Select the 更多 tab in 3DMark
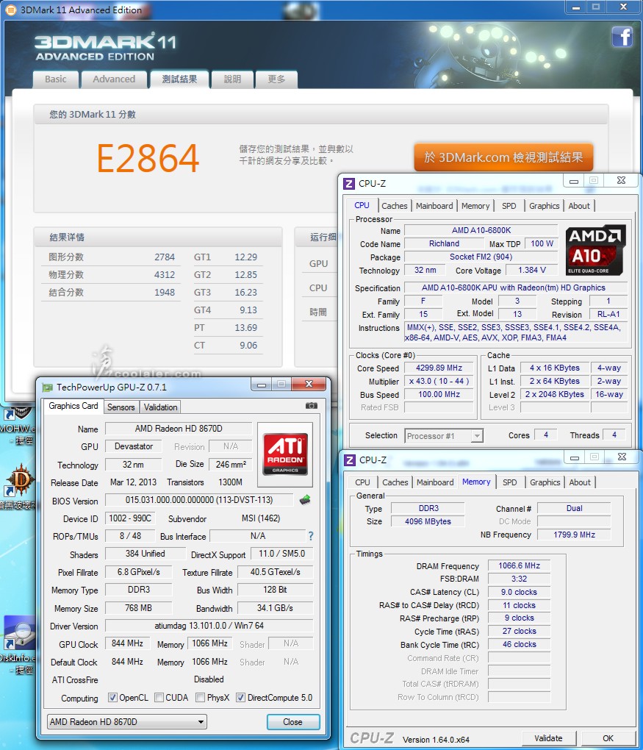This screenshot has height=750, width=643. coord(276,79)
